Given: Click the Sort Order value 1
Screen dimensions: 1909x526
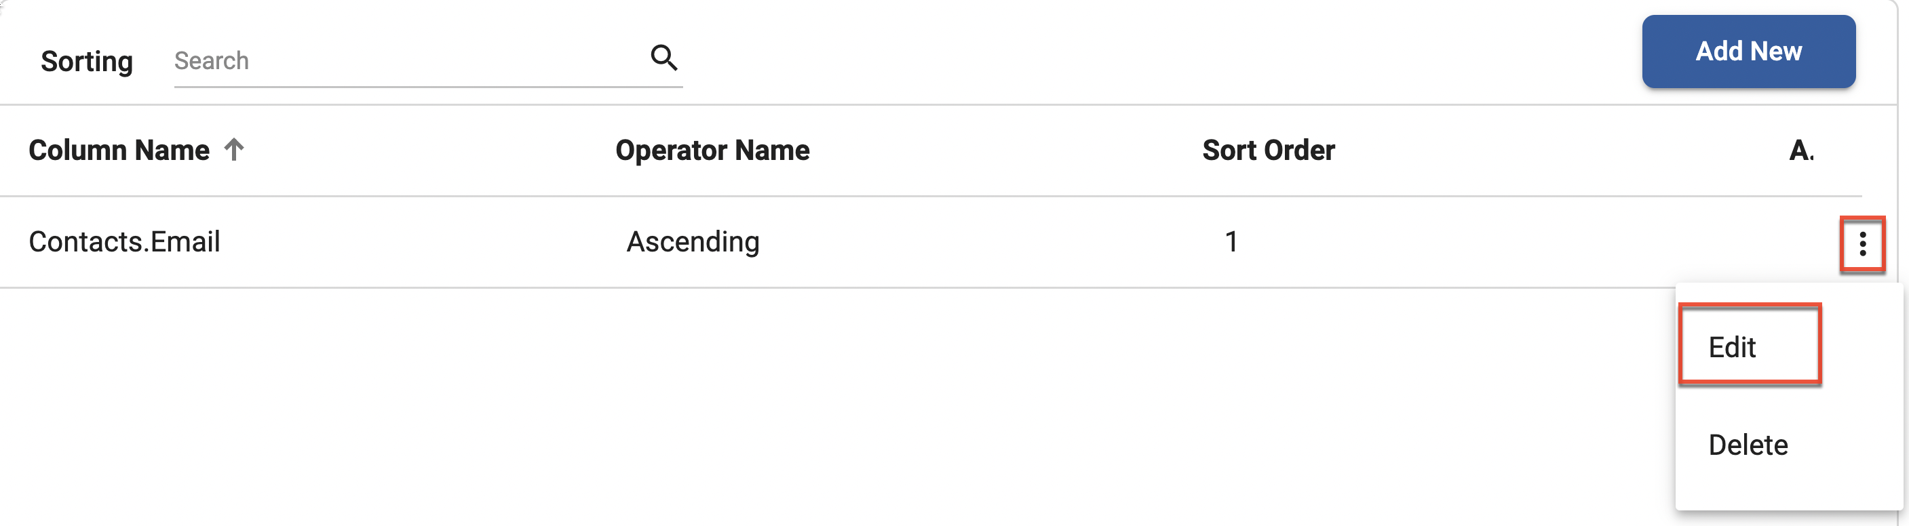Looking at the screenshot, I should click(x=1233, y=242).
